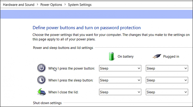193x107 pixels.
Task: Expand sleep button Plugged in dropdown
Action: pyautogui.click(x=167, y=80)
